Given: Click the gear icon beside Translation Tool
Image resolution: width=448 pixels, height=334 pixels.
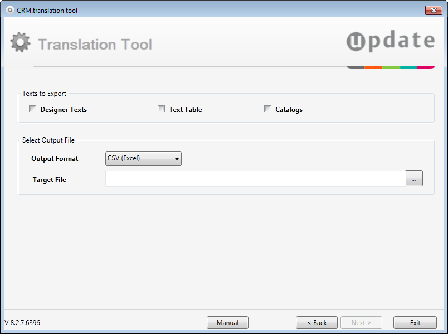Looking at the screenshot, I should pyautogui.click(x=20, y=42).
